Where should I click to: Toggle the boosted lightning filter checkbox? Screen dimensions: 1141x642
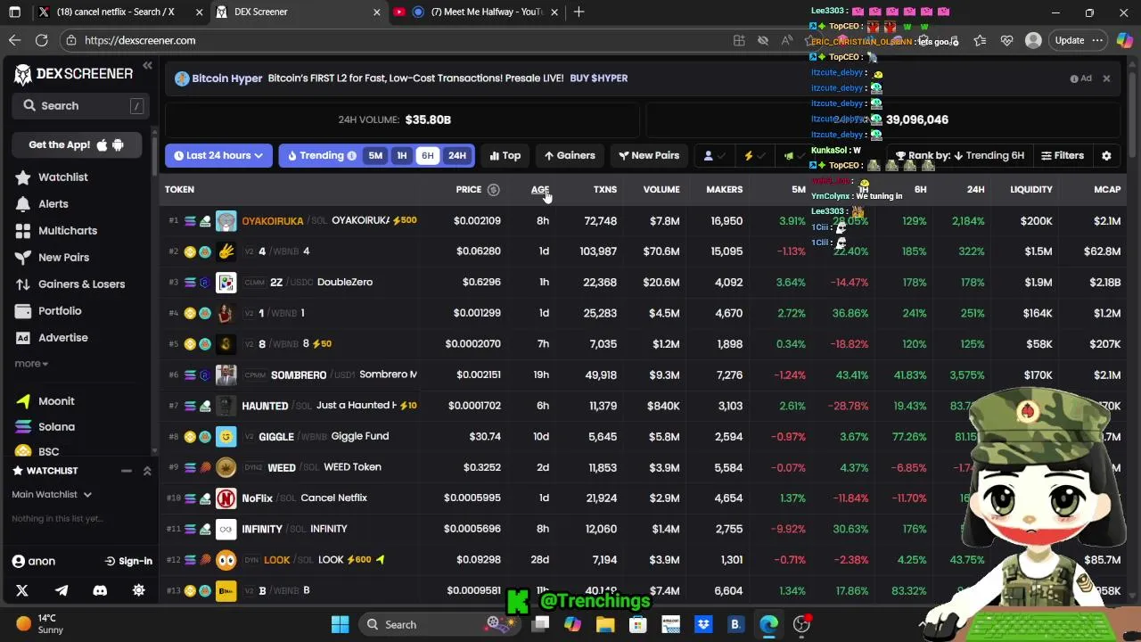pyautogui.click(x=754, y=155)
